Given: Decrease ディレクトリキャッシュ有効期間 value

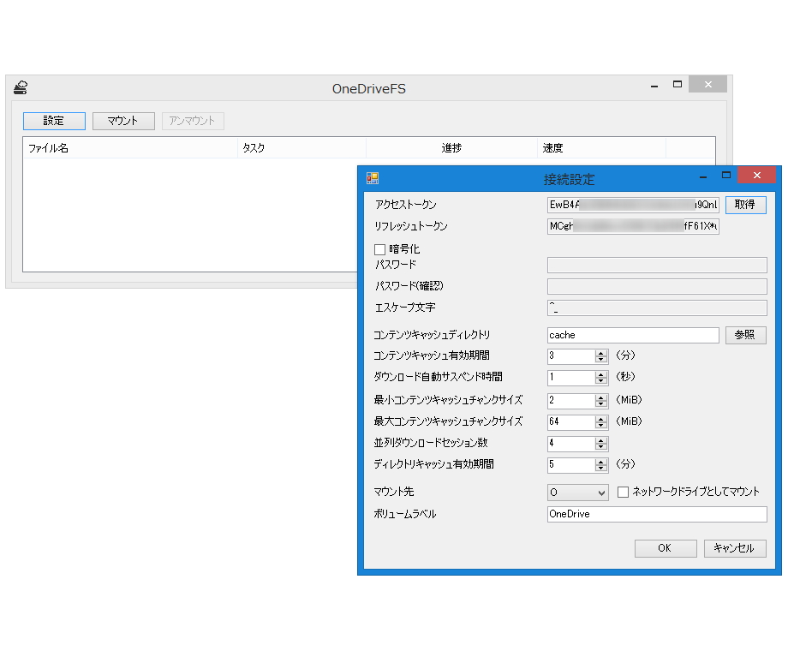Looking at the screenshot, I should (601, 469).
